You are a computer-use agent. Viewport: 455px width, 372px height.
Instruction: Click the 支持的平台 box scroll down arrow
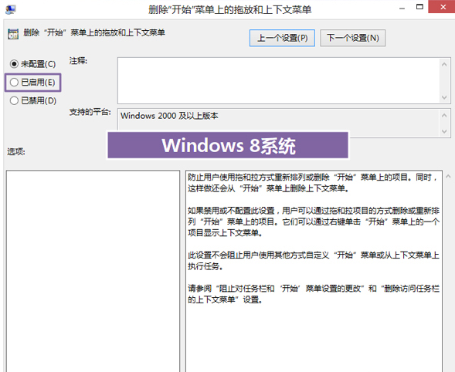point(444,131)
